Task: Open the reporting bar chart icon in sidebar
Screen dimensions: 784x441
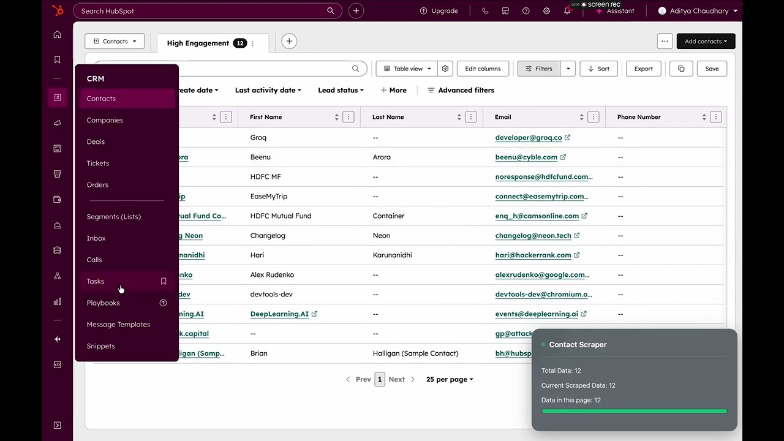Action: (58, 301)
